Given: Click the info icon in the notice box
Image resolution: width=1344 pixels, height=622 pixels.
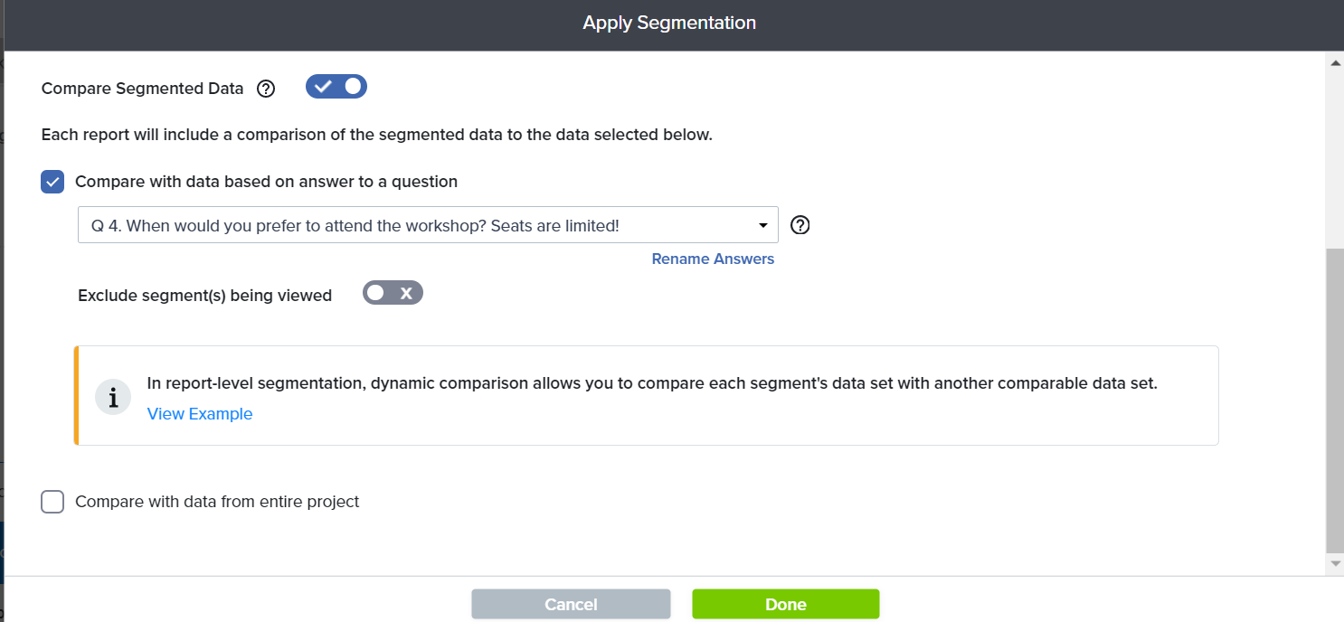Looking at the screenshot, I should pos(113,398).
